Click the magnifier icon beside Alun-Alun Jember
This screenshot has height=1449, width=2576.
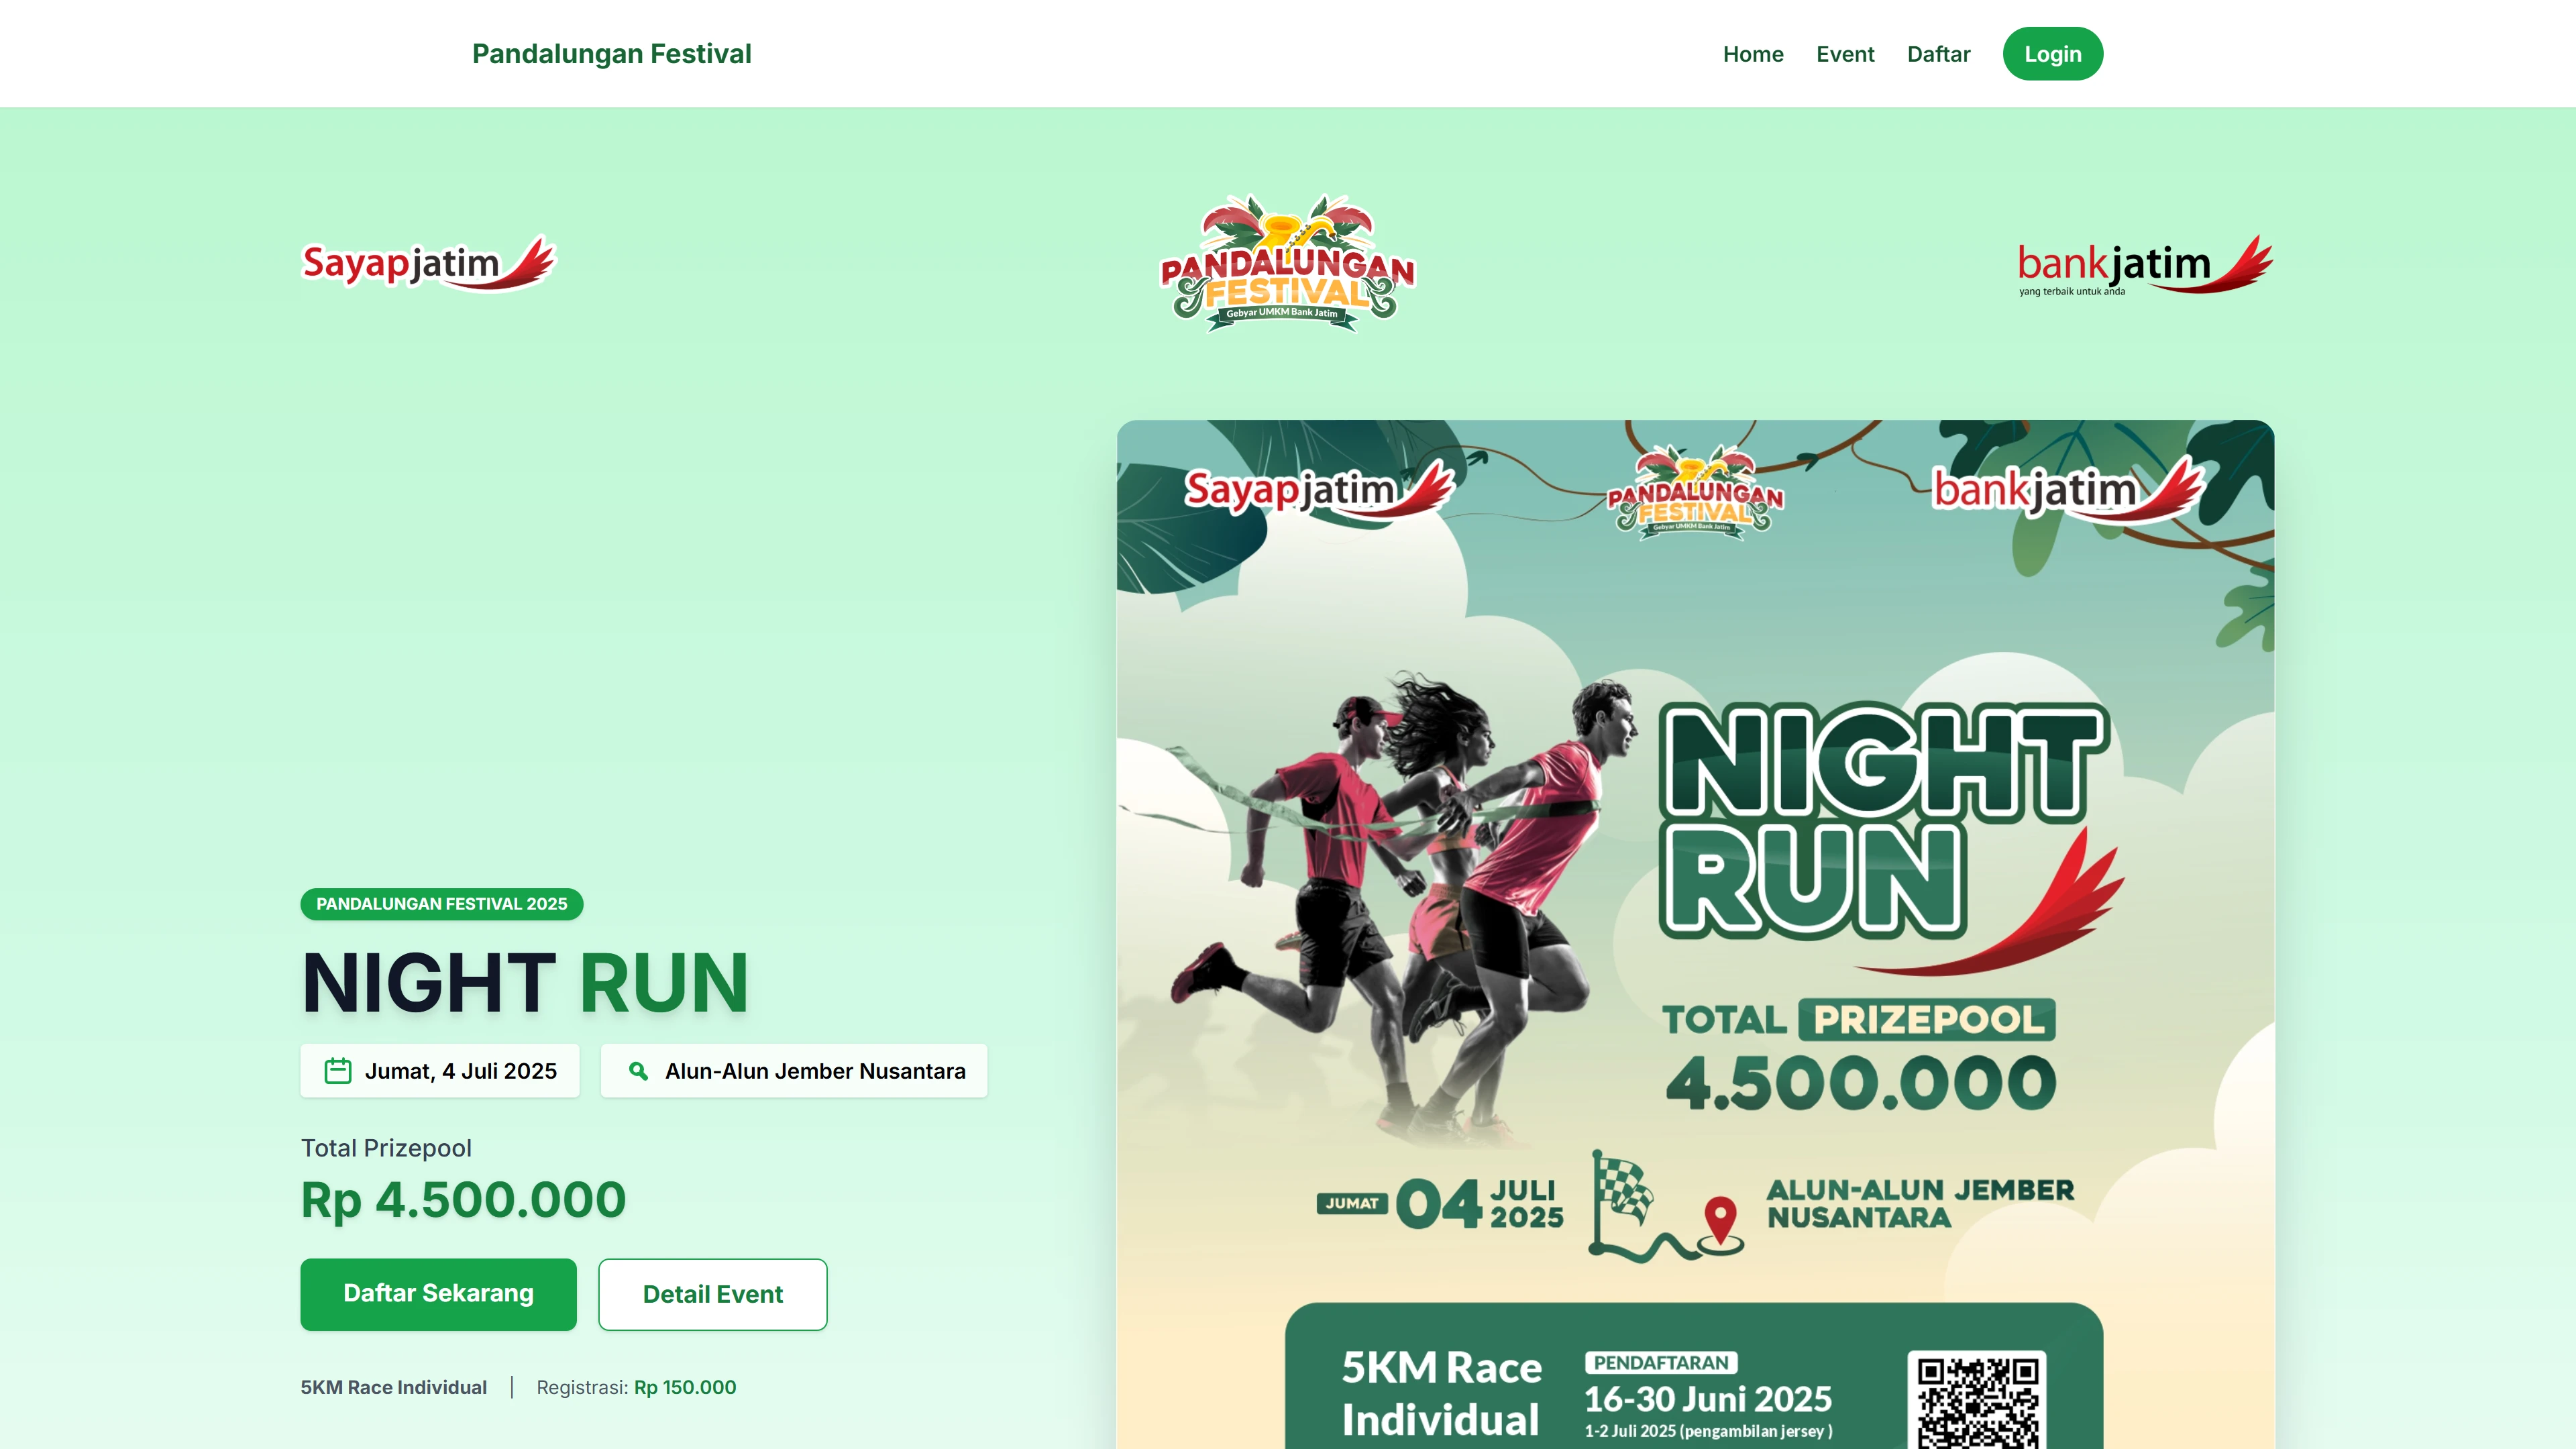(638, 1071)
